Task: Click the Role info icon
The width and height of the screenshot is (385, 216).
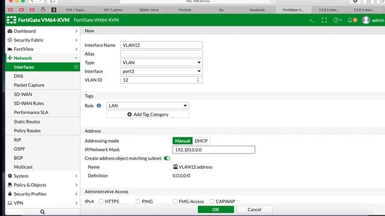Action: pos(99,106)
